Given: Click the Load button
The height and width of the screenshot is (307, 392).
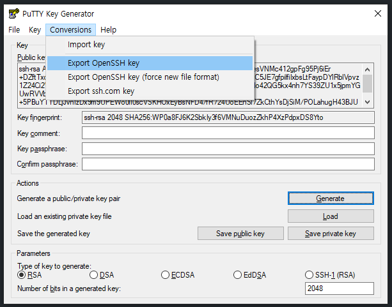Looking at the screenshot, I should [x=330, y=216].
